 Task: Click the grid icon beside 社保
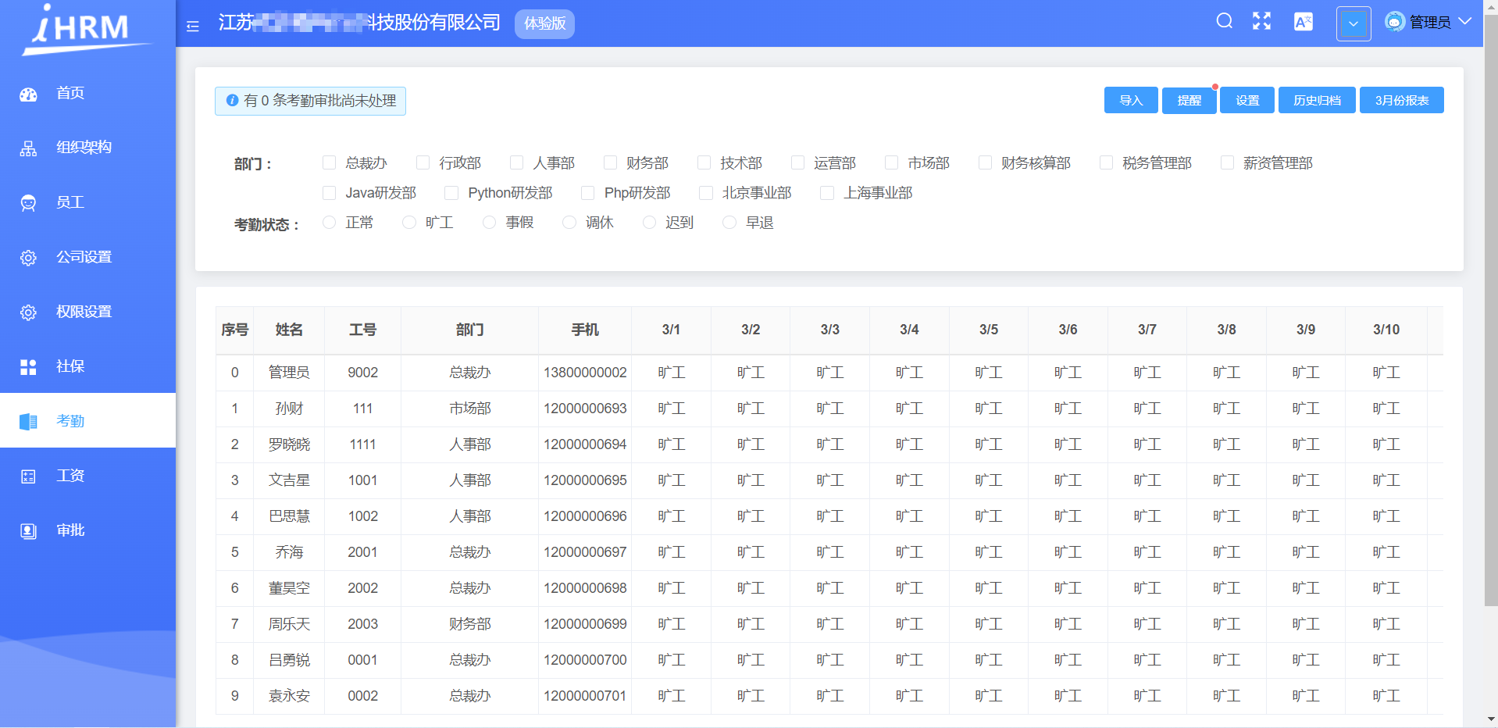click(x=28, y=367)
